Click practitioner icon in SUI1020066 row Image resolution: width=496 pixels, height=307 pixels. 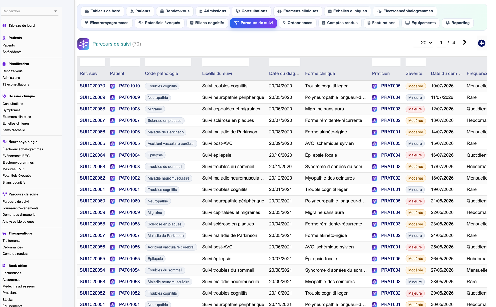coord(374,132)
